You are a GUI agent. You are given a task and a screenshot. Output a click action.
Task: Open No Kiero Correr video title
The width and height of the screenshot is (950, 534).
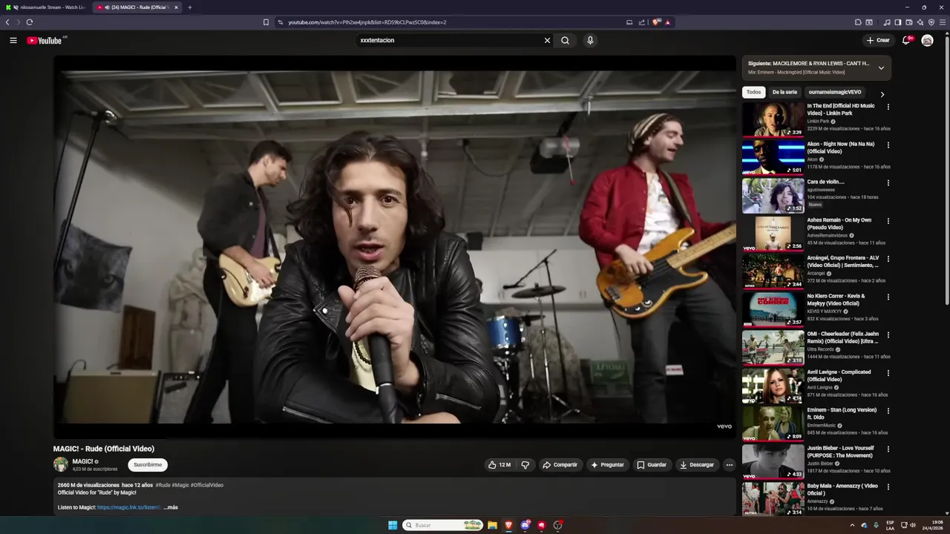click(836, 300)
